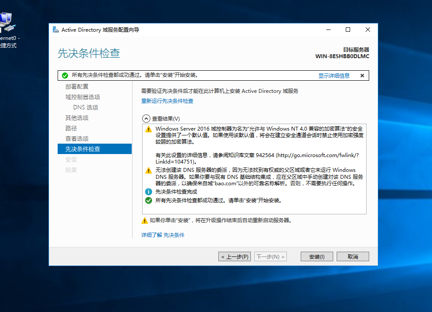Select the 其他选项 step

click(77, 118)
